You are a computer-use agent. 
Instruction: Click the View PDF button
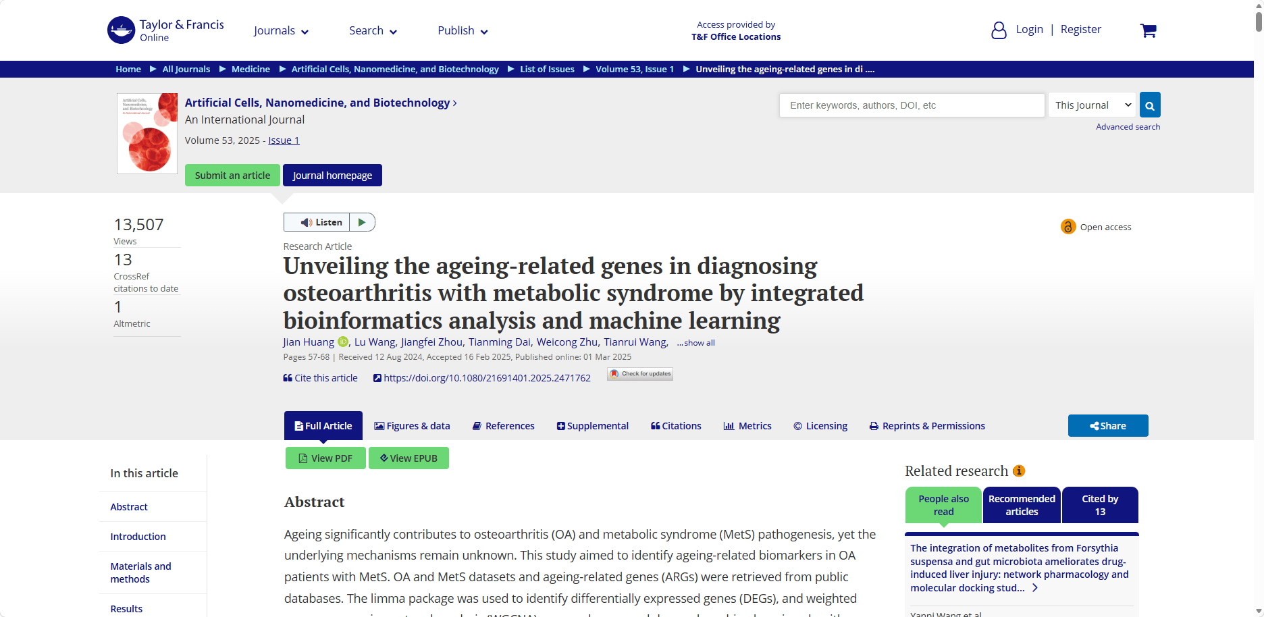[325, 458]
